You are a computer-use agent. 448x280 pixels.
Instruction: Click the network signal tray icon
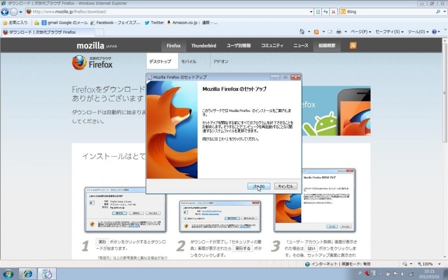411,274
